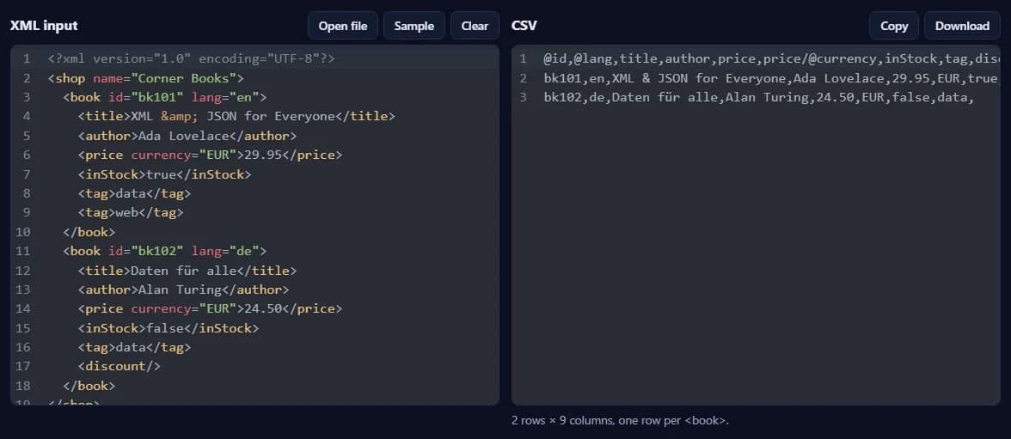Screen dimensions: 1011x439
Task: Click the CSV row starting bk102
Action: tap(758, 97)
